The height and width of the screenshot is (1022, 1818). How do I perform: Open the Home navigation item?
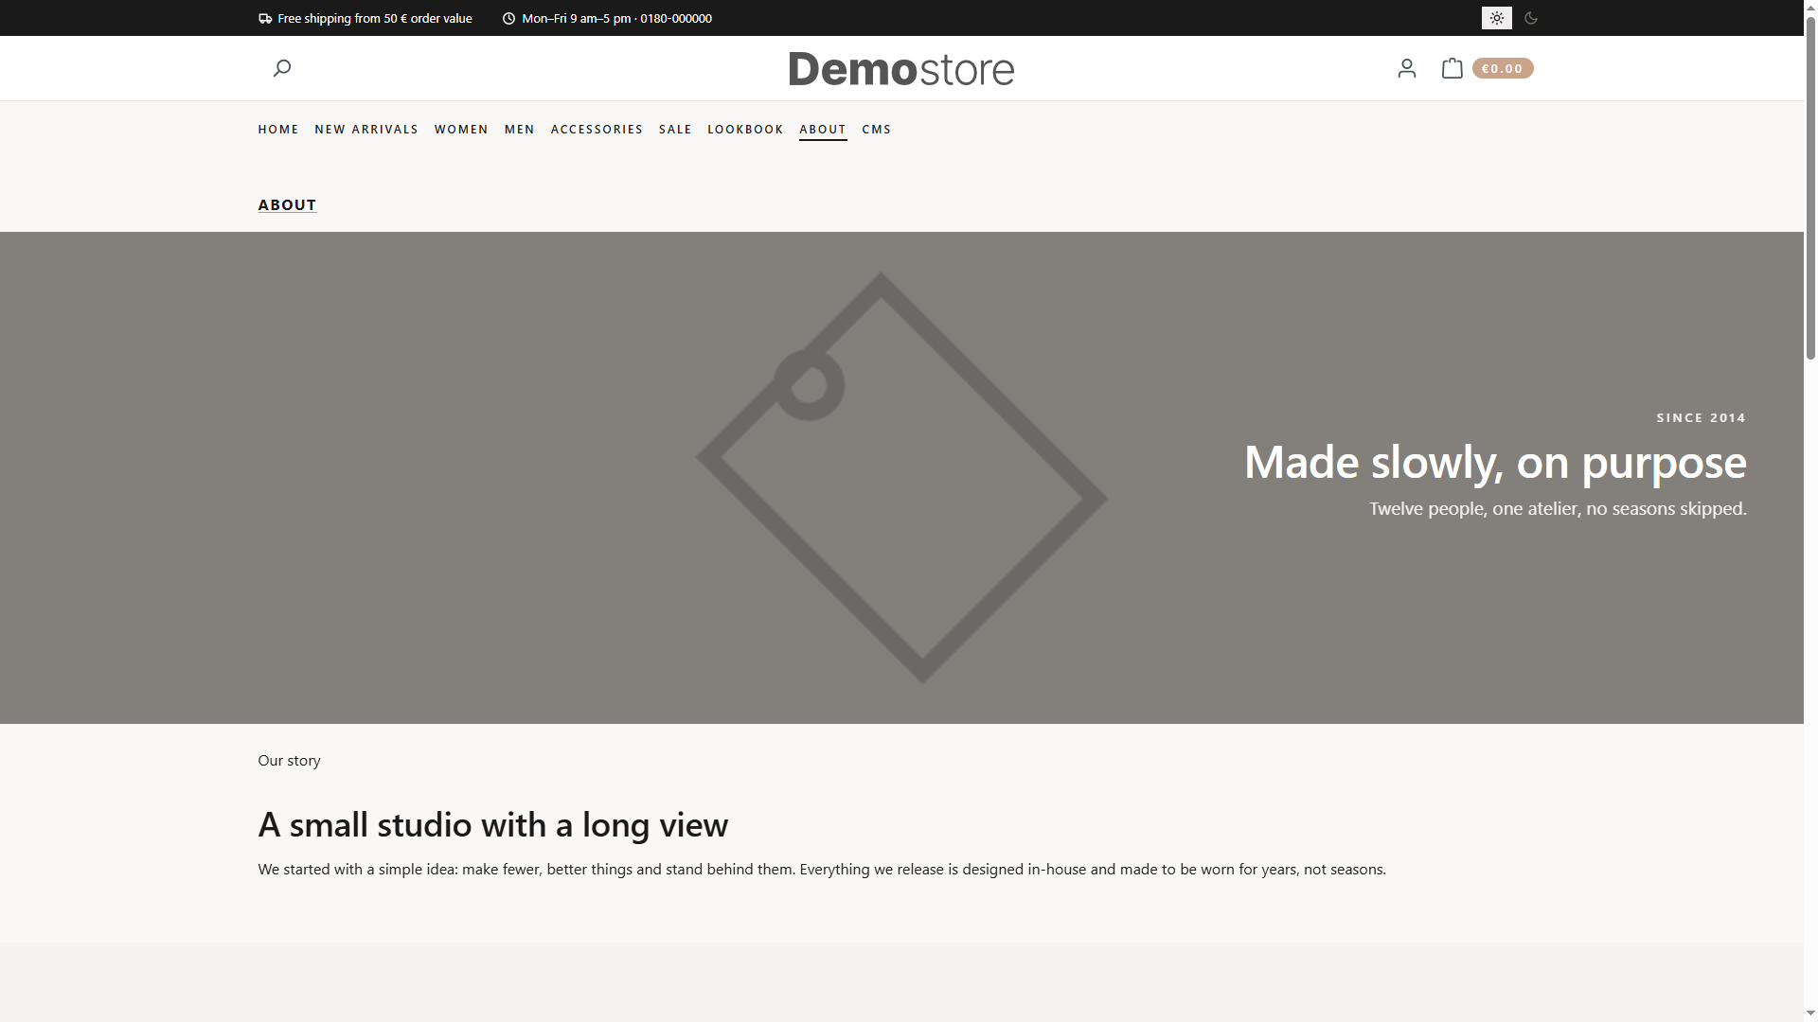pyautogui.click(x=278, y=130)
